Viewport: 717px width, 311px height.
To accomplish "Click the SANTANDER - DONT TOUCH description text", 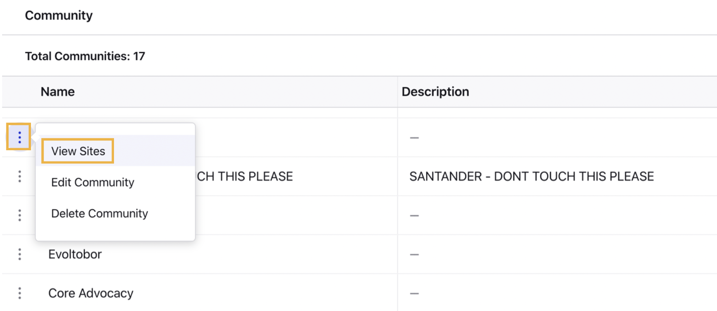I will [x=532, y=176].
